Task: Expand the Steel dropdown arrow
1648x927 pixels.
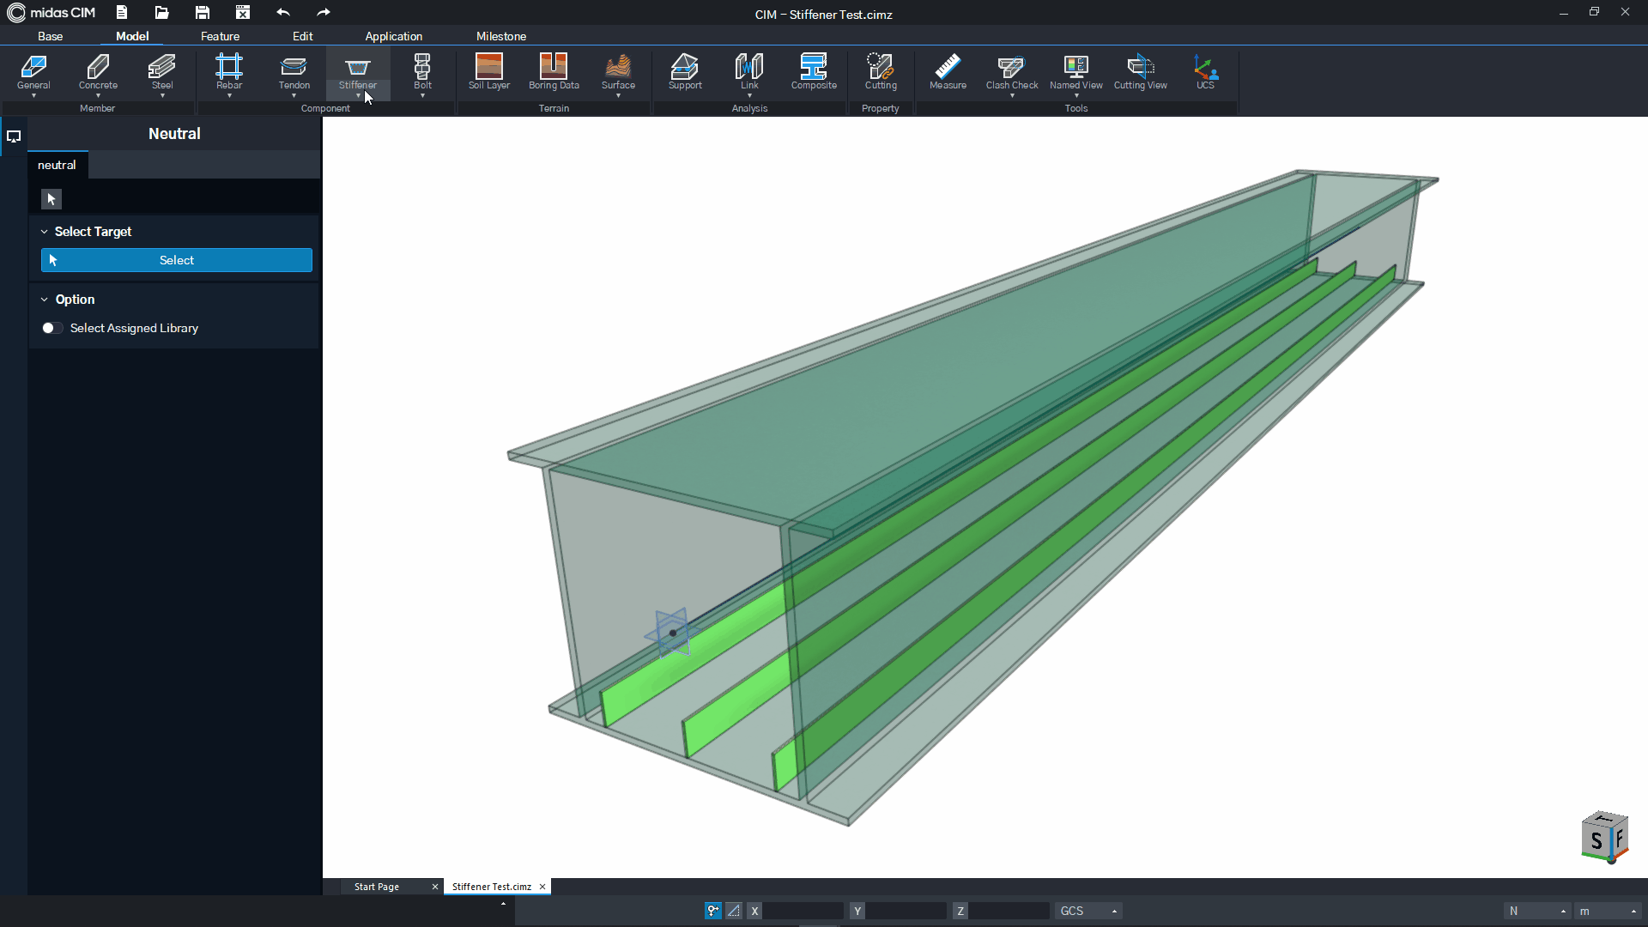Action: click(x=162, y=96)
